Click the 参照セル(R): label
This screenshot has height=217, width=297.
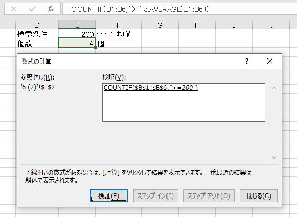click(x=38, y=77)
